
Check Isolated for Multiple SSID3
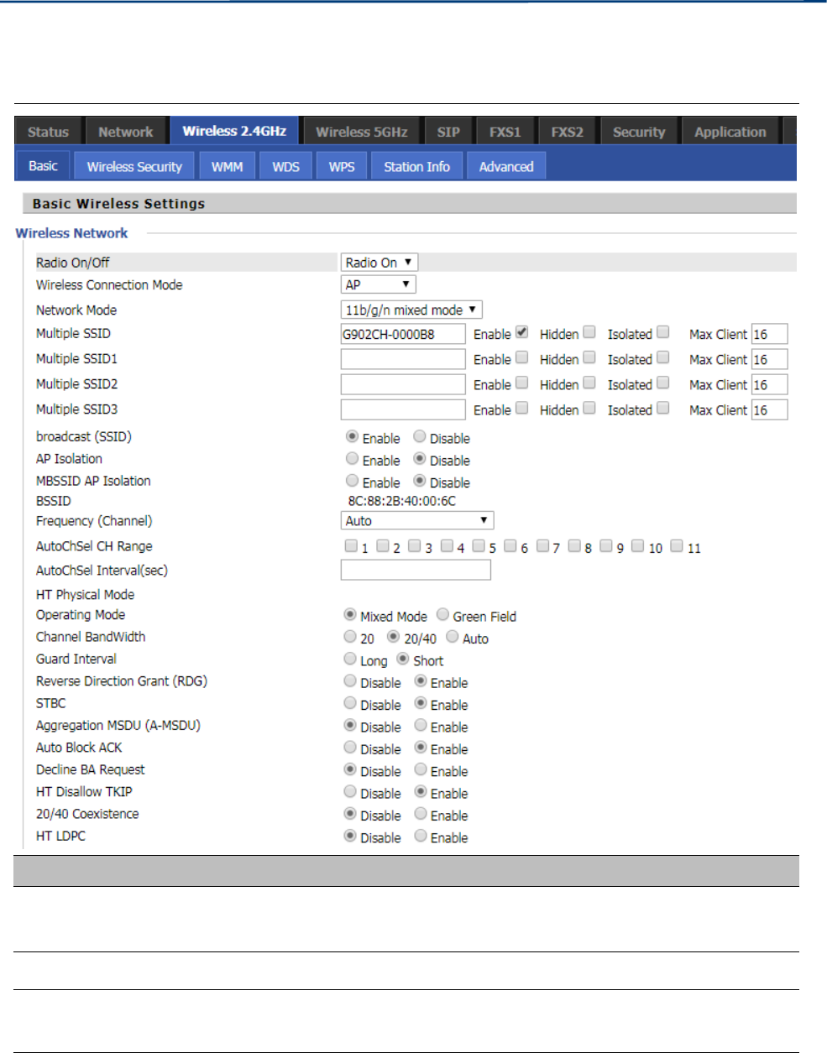tap(662, 408)
